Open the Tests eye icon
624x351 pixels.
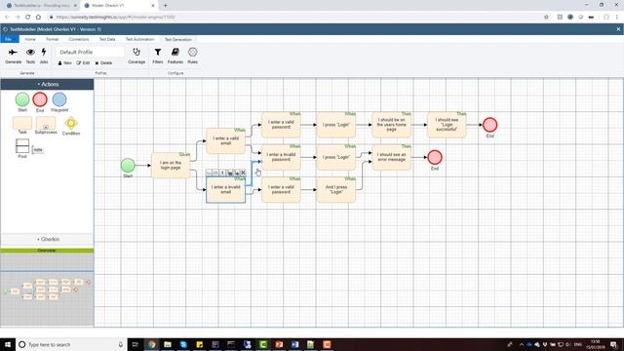(30, 52)
